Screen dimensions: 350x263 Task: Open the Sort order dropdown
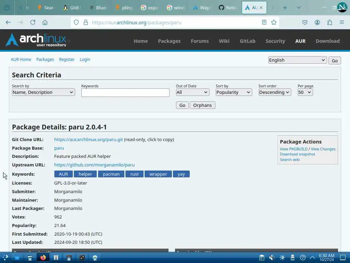coord(274,92)
